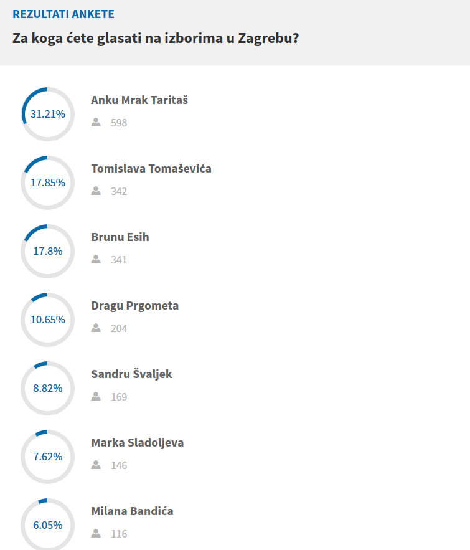The height and width of the screenshot is (550, 470).
Task: Click the person icon next to 341
Action: tap(96, 260)
